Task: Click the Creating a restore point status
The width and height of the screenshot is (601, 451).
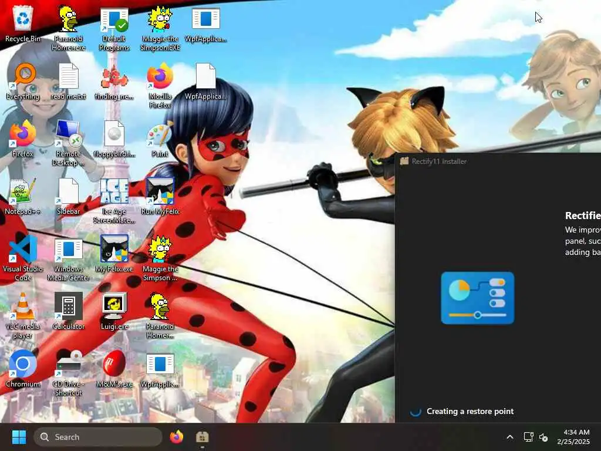Action: click(470, 411)
